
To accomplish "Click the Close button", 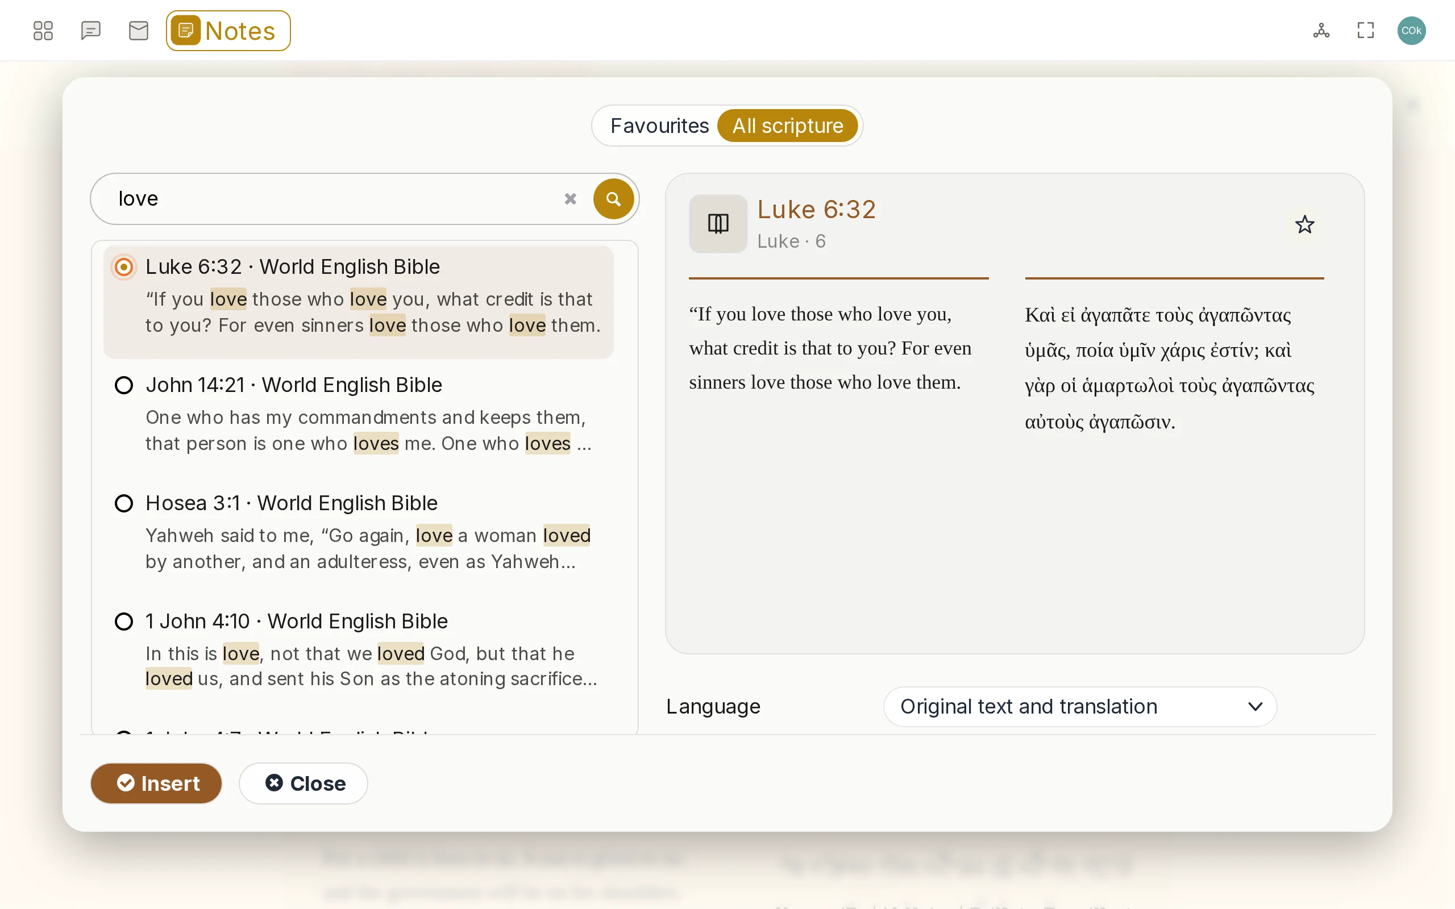I will click(304, 783).
